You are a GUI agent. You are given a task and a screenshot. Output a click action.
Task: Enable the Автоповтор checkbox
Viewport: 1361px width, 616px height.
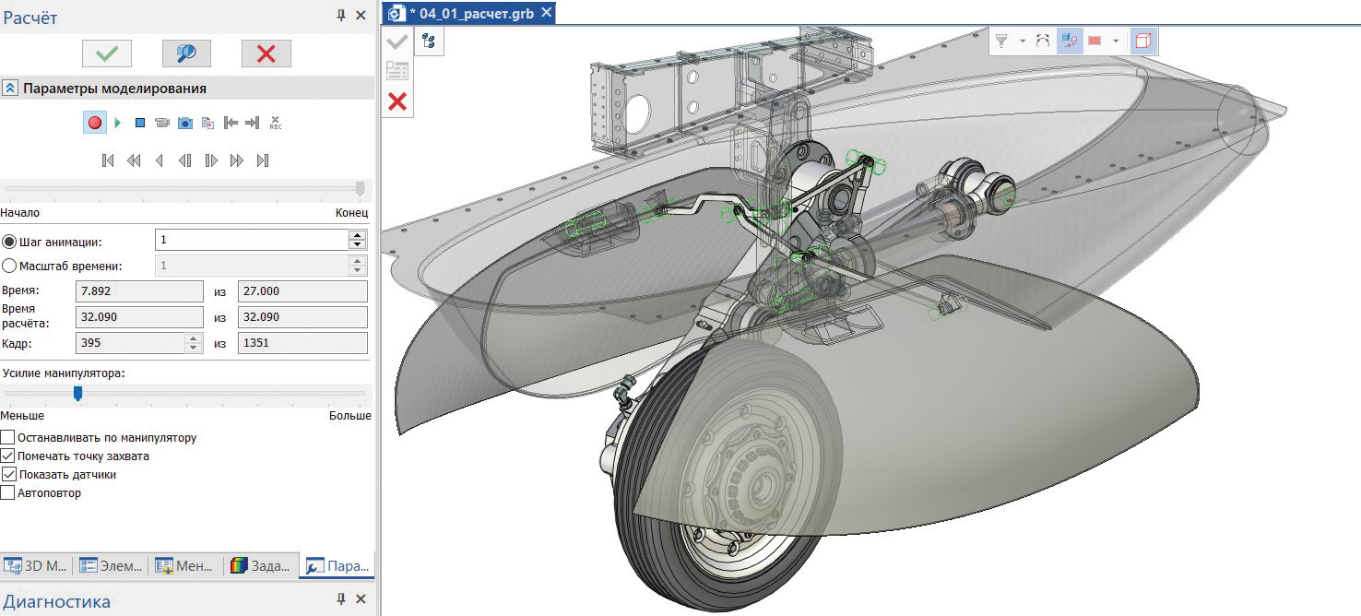(8, 493)
